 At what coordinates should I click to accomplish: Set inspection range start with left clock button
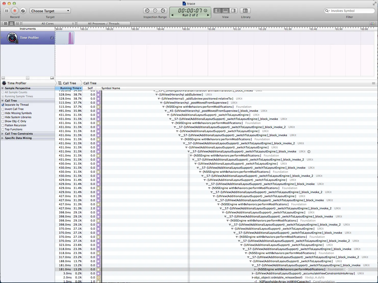147,11
